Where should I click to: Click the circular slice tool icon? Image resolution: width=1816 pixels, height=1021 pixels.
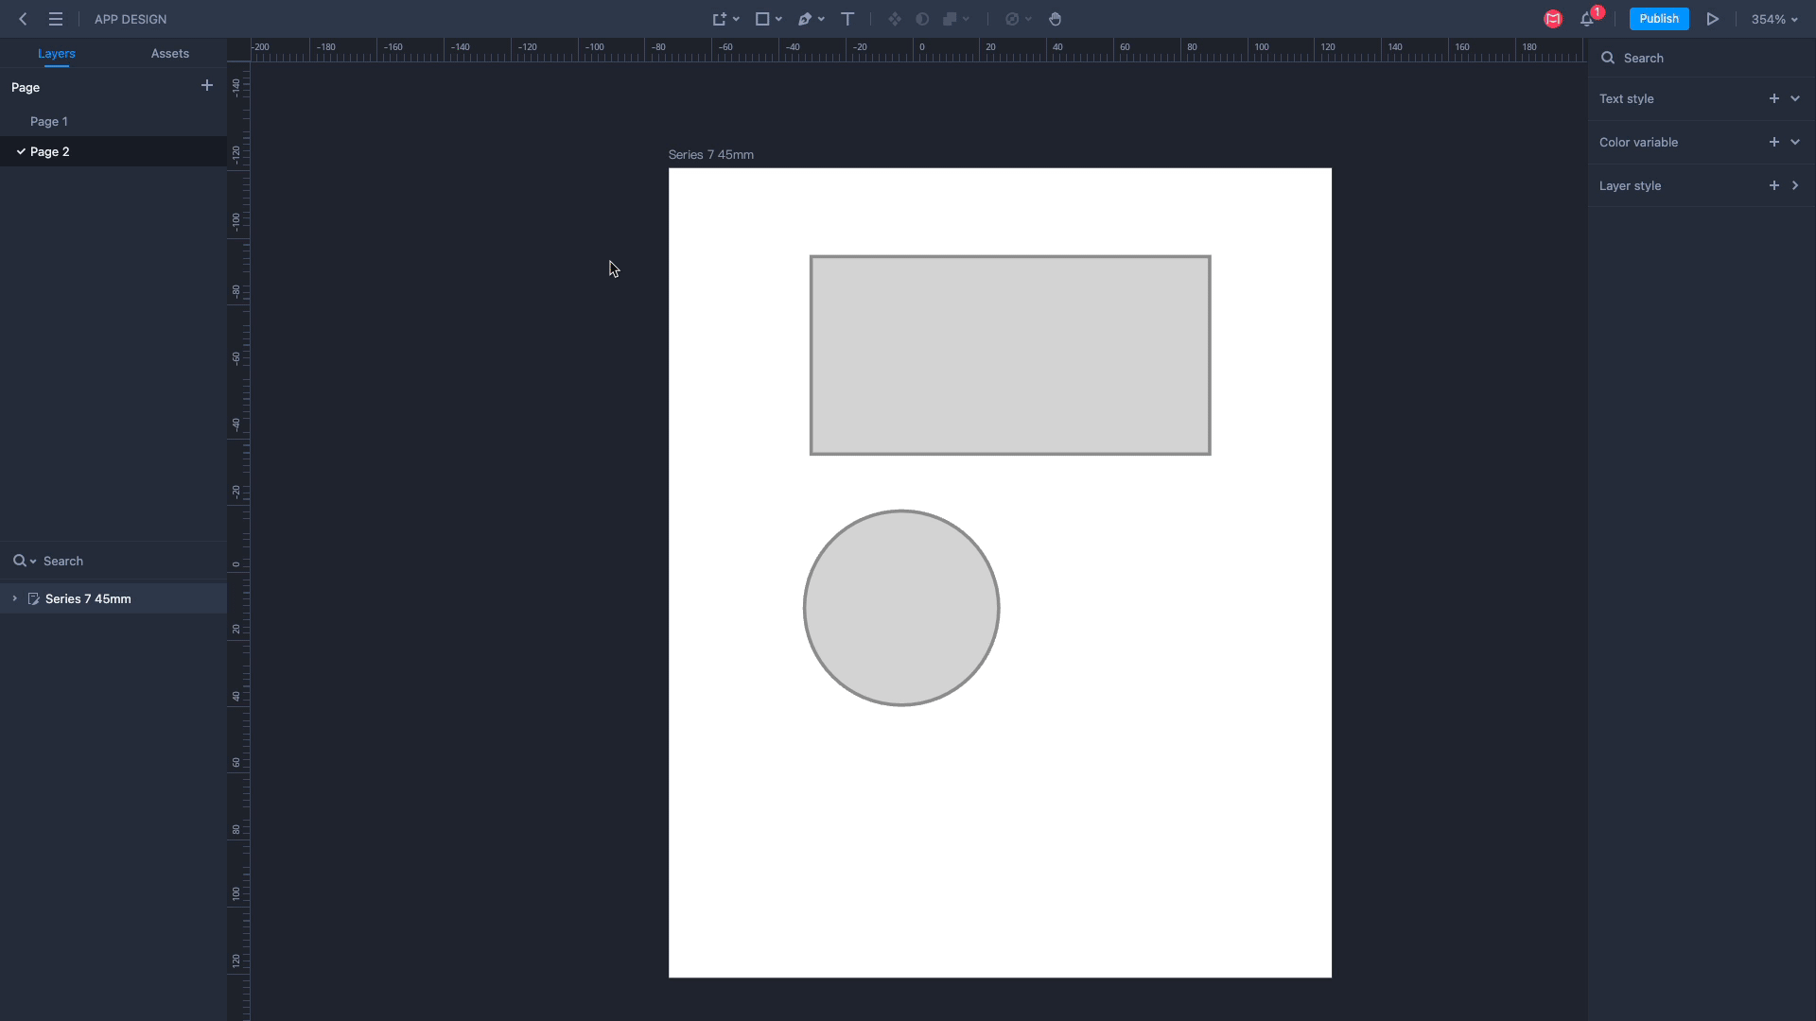[x=1012, y=19]
